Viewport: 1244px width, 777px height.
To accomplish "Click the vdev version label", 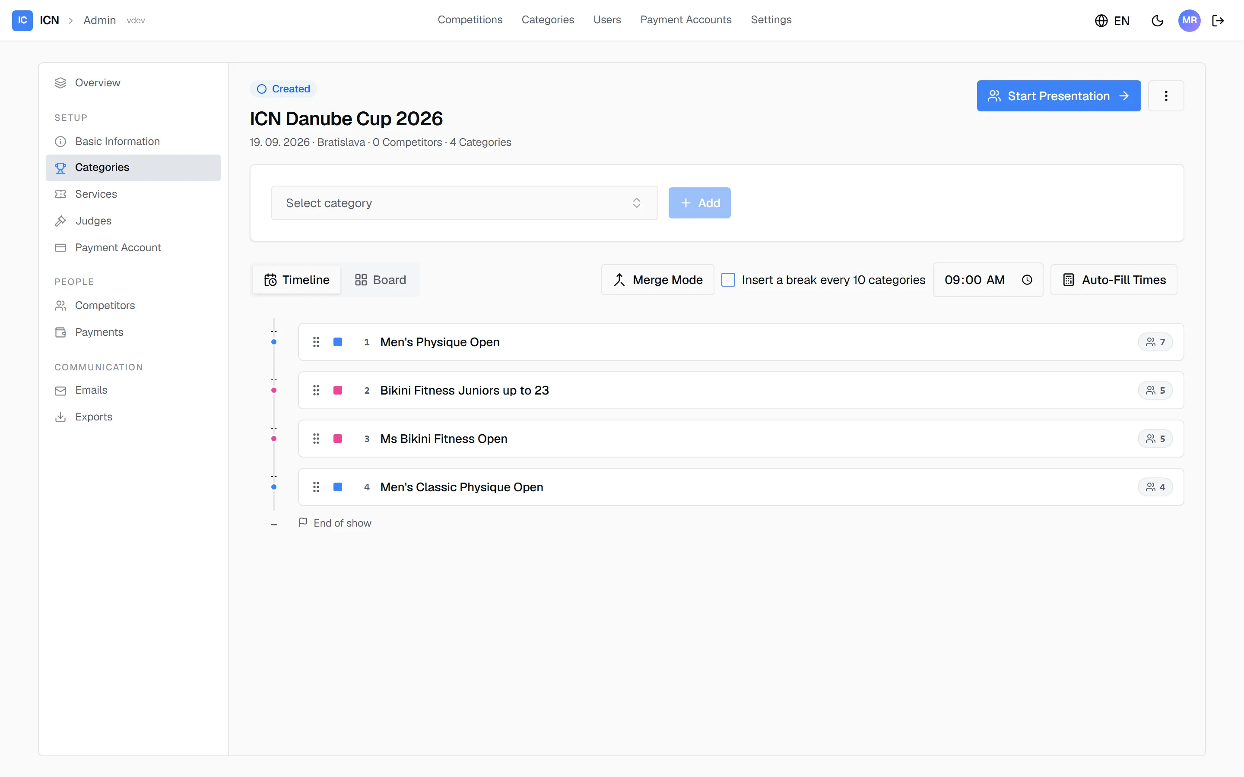I will 136,21.
